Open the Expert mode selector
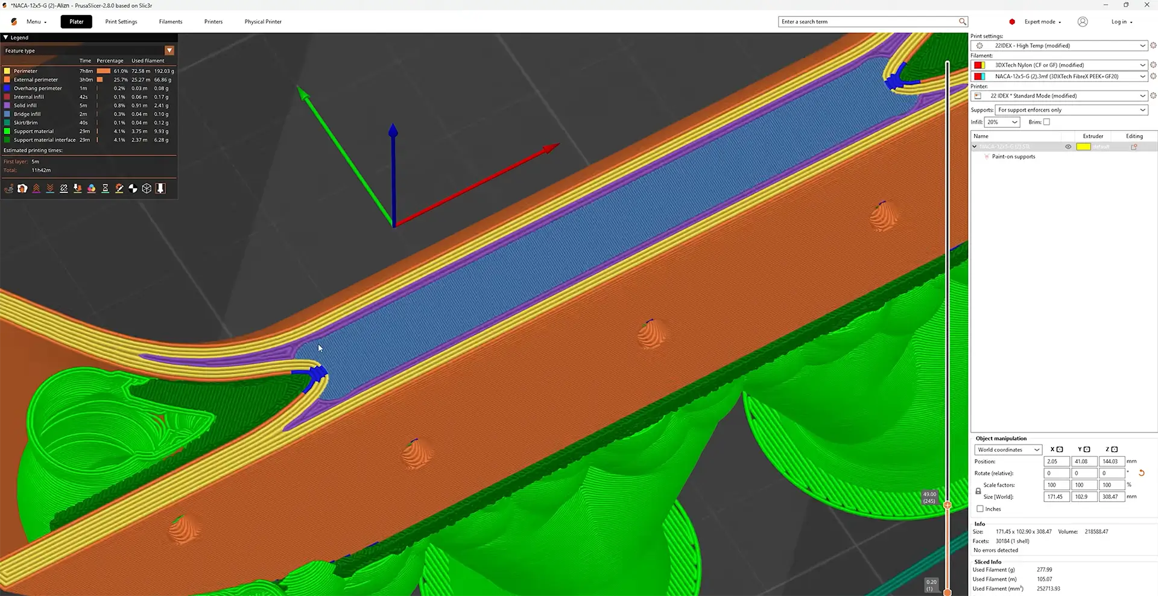Viewport: 1158px width, 596px height. coord(1042,22)
